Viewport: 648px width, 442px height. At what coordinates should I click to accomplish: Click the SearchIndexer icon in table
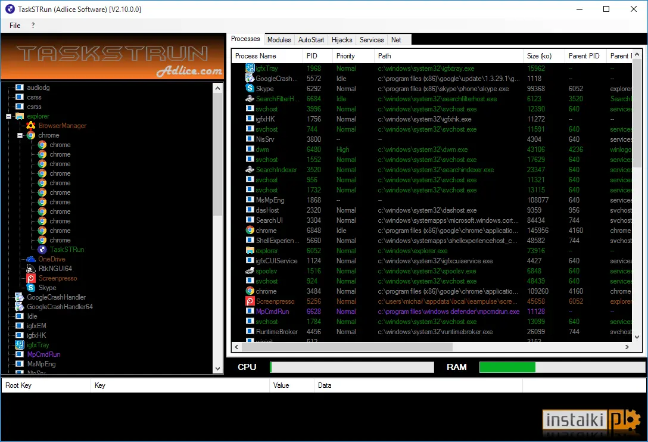coord(250,170)
